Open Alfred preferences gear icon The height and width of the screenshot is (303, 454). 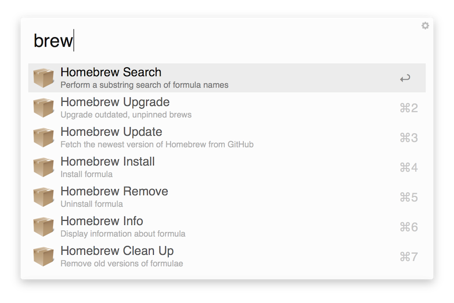[425, 26]
